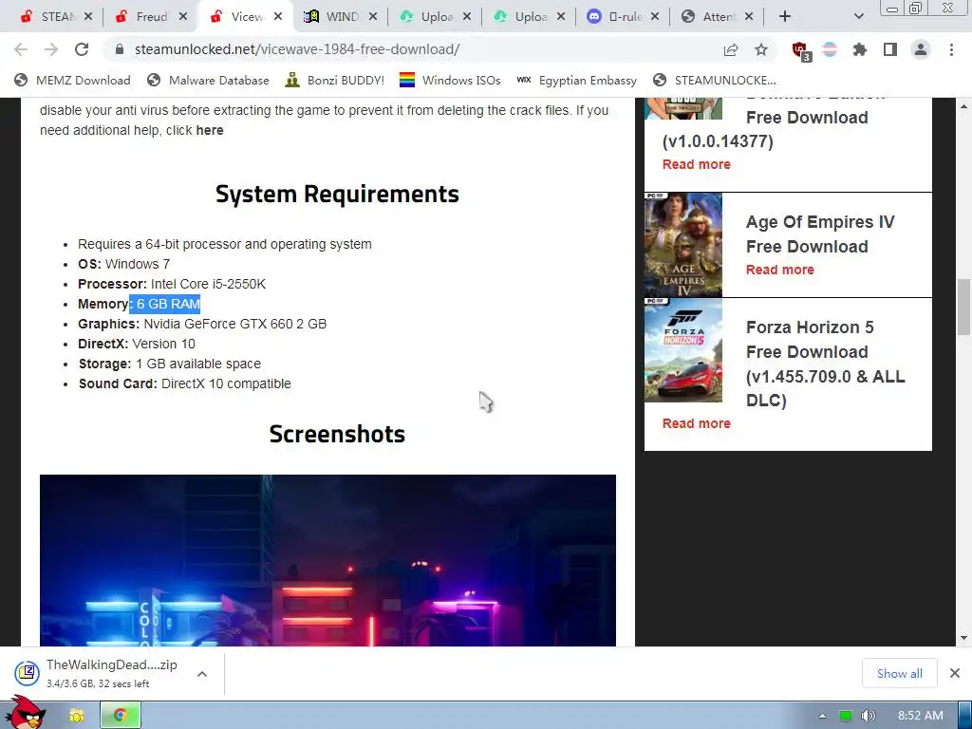Image resolution: width=972 pixels, height=729 pixels.
Task: Open the pinned folder icon on taskbar
Action: tap(76, 716)
